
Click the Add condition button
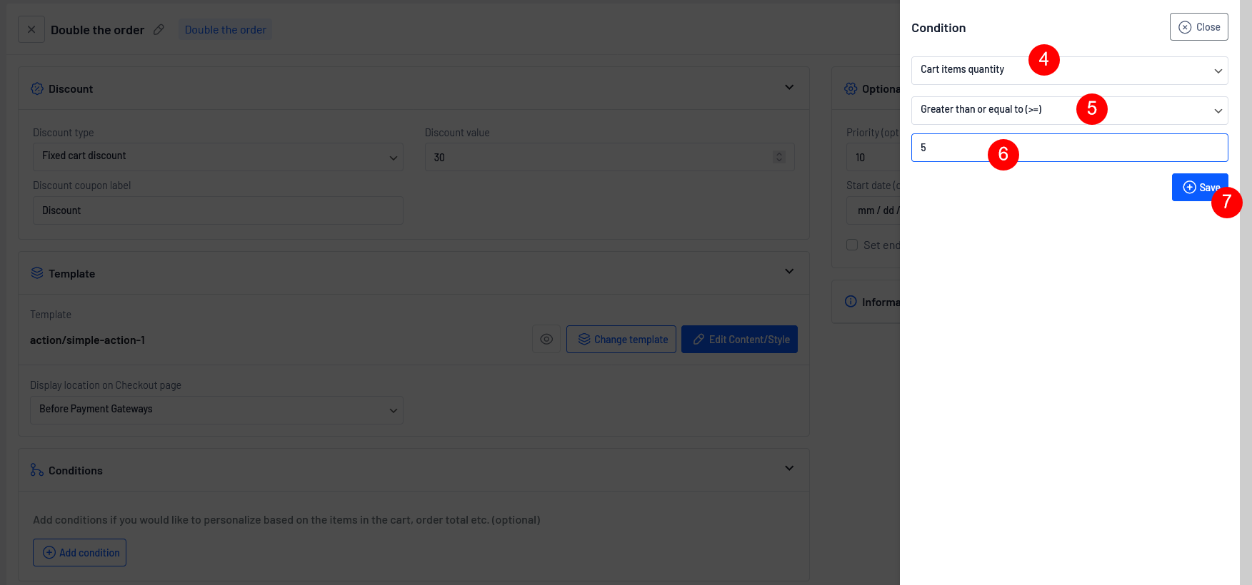click(80, 553)
